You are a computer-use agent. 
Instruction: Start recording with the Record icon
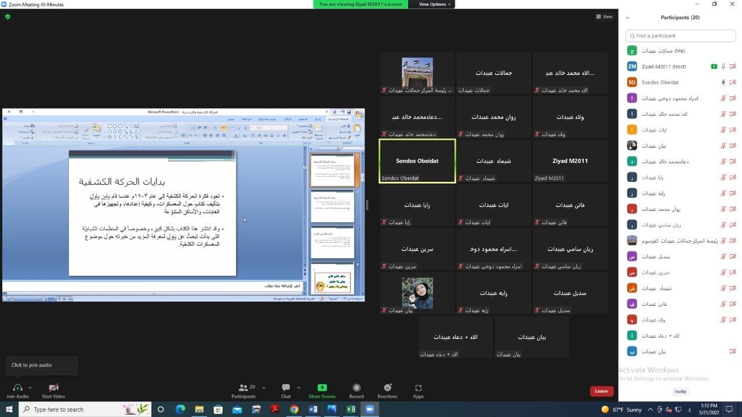pyautogui.click(x=357, y=388)
